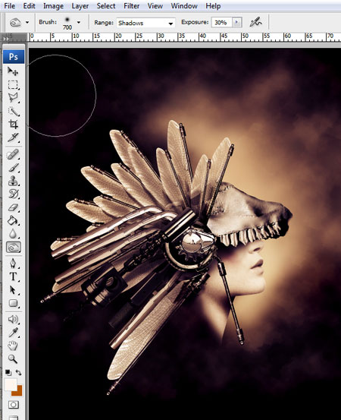The height and width of the screenshot is (420, 341).
Task: Open the Range Shadows dropdown
Action: (146, 23)
